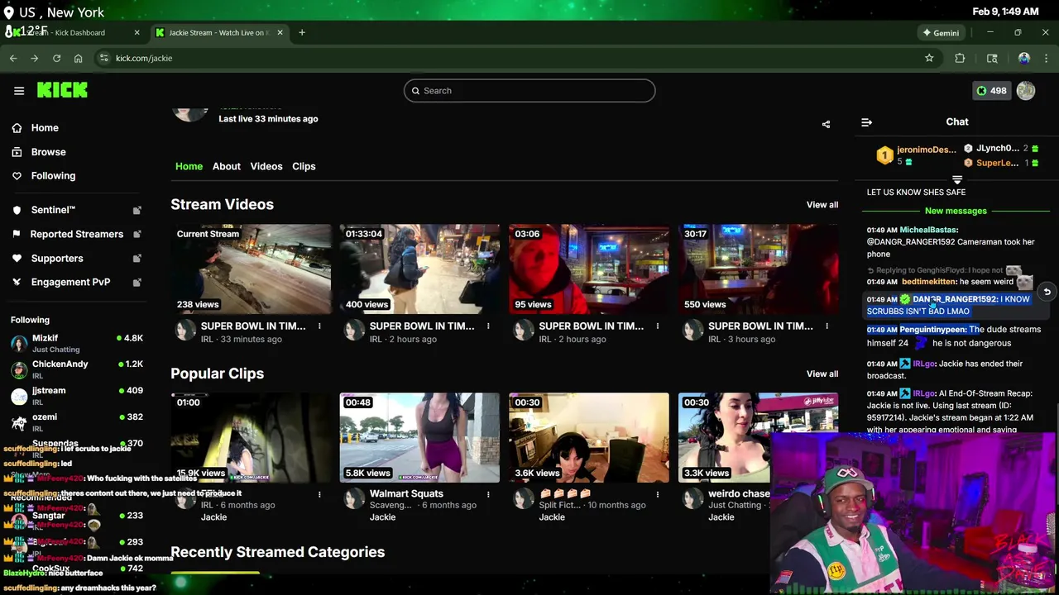Image resolution: width=1059 pixels, height=595 pixels.
Task: Open Mizkif channel in Following list
Action: [x=77, y=343]
